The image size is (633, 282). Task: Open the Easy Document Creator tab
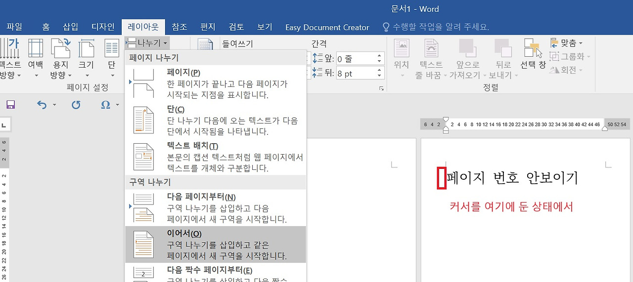point(327,27)
